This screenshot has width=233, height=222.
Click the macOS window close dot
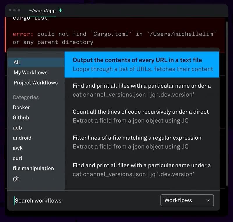tap(10, 10)
